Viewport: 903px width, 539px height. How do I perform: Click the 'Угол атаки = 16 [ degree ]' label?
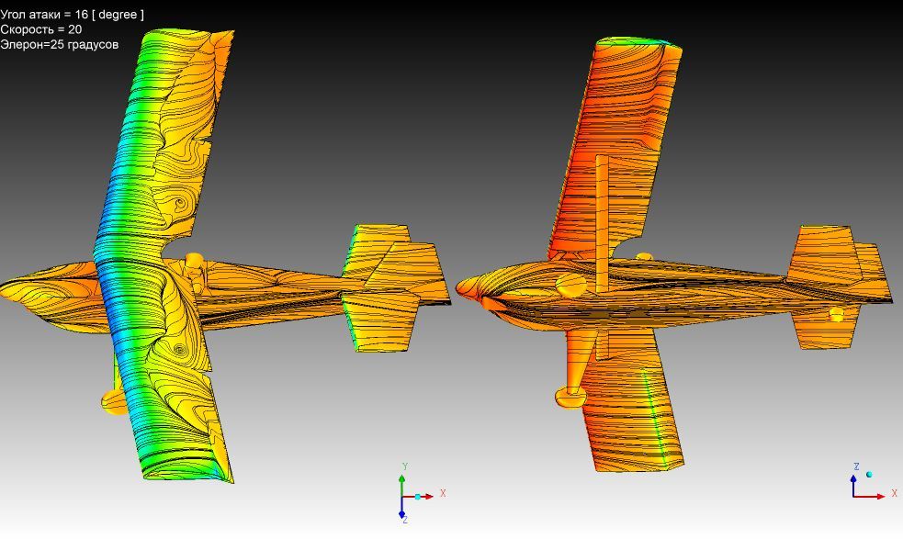[72, 15]
